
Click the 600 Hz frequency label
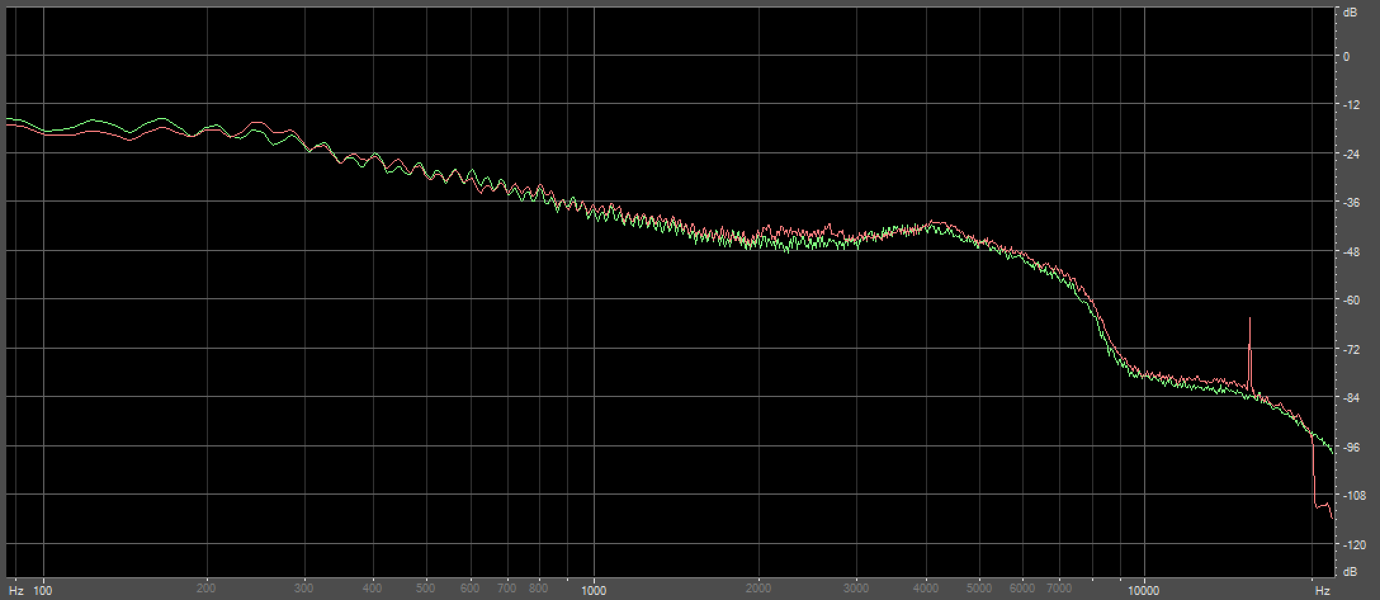click(x=471, y=589)
